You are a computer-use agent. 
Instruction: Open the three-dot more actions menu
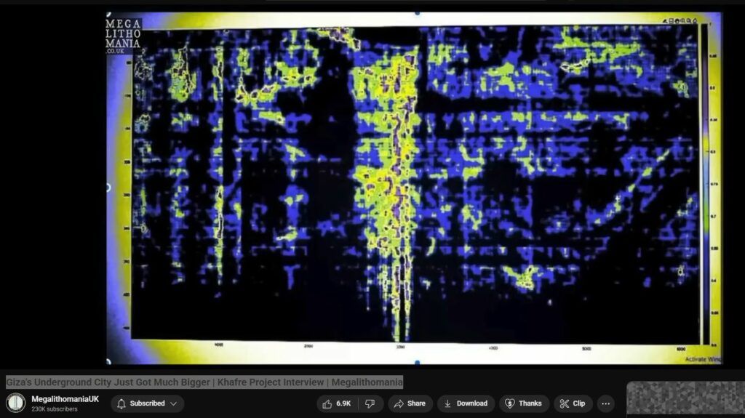coord(605,403)
